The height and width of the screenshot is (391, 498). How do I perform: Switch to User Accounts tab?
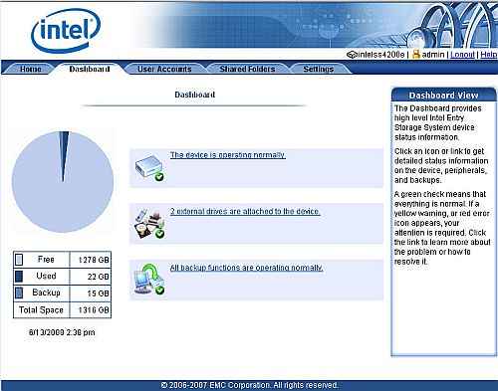tap(164, 69)
